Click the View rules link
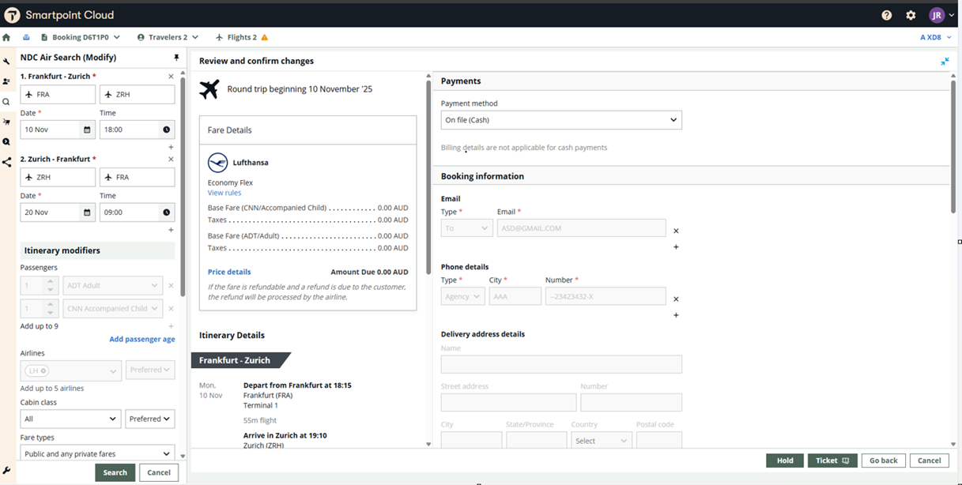 click(224, 193)
